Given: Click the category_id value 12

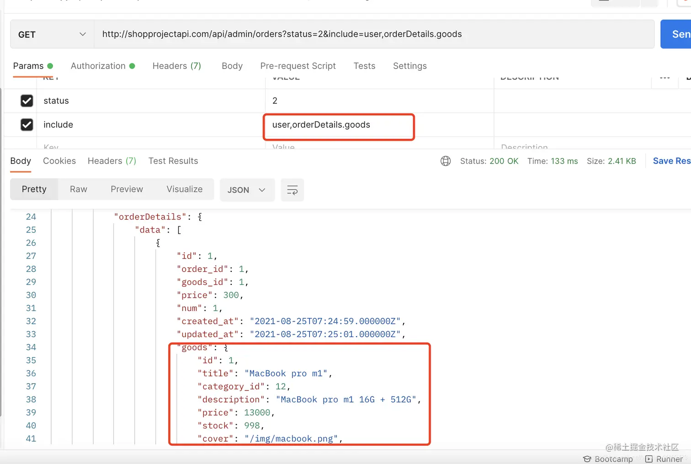Looking at the screenshot, I should pyautogui.click(x=281, y=386).
